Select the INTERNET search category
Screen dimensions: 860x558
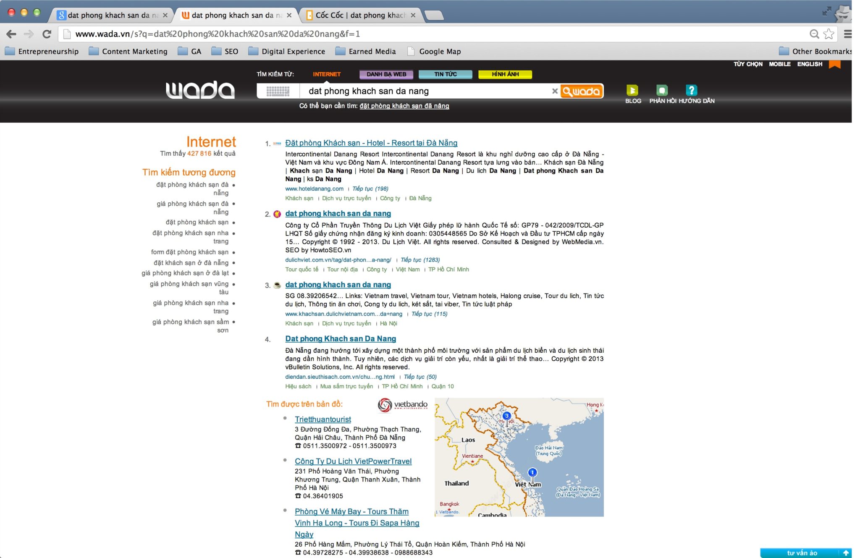327,74
